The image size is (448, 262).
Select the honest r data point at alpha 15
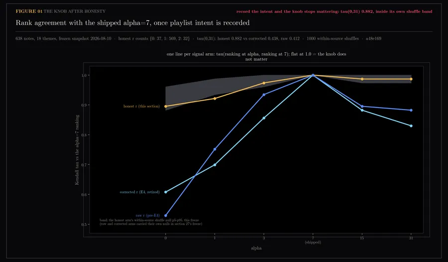point(362,79)
